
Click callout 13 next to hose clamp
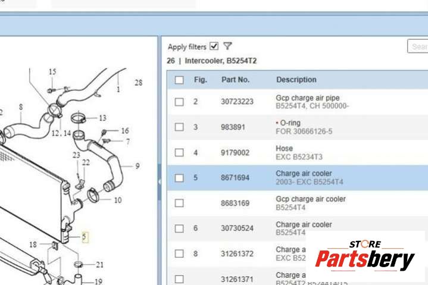point(102,118)
